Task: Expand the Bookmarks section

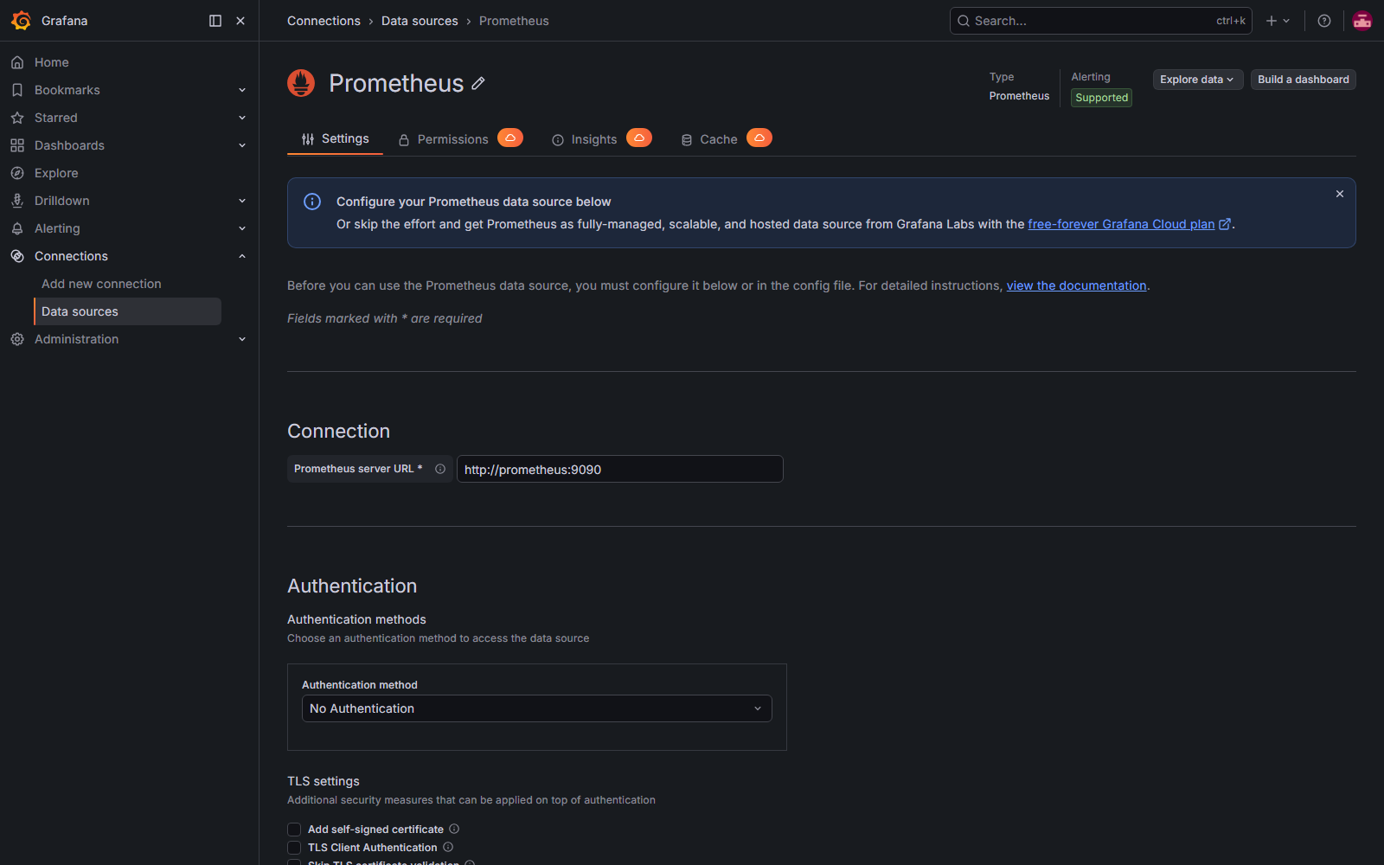Action: (242, 90)
